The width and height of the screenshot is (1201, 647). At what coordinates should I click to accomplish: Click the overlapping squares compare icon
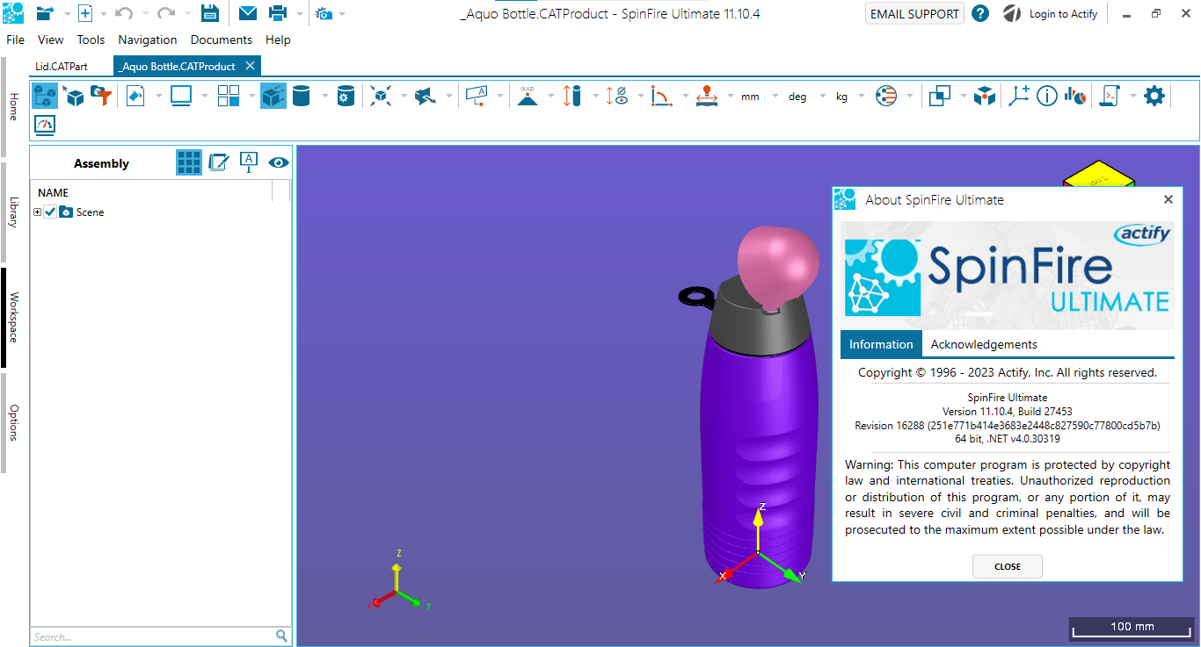click(x=939, y=96)
